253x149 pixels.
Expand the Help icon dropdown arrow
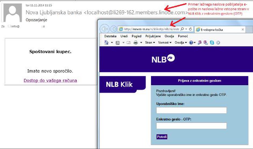tap(195, 43)
